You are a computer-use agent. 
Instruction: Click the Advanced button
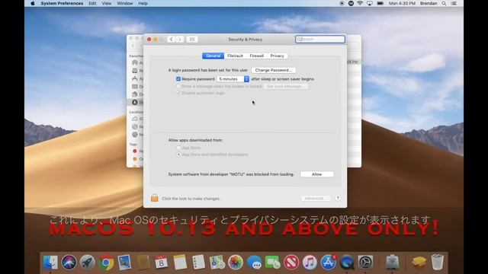click(x=315, y=198)
